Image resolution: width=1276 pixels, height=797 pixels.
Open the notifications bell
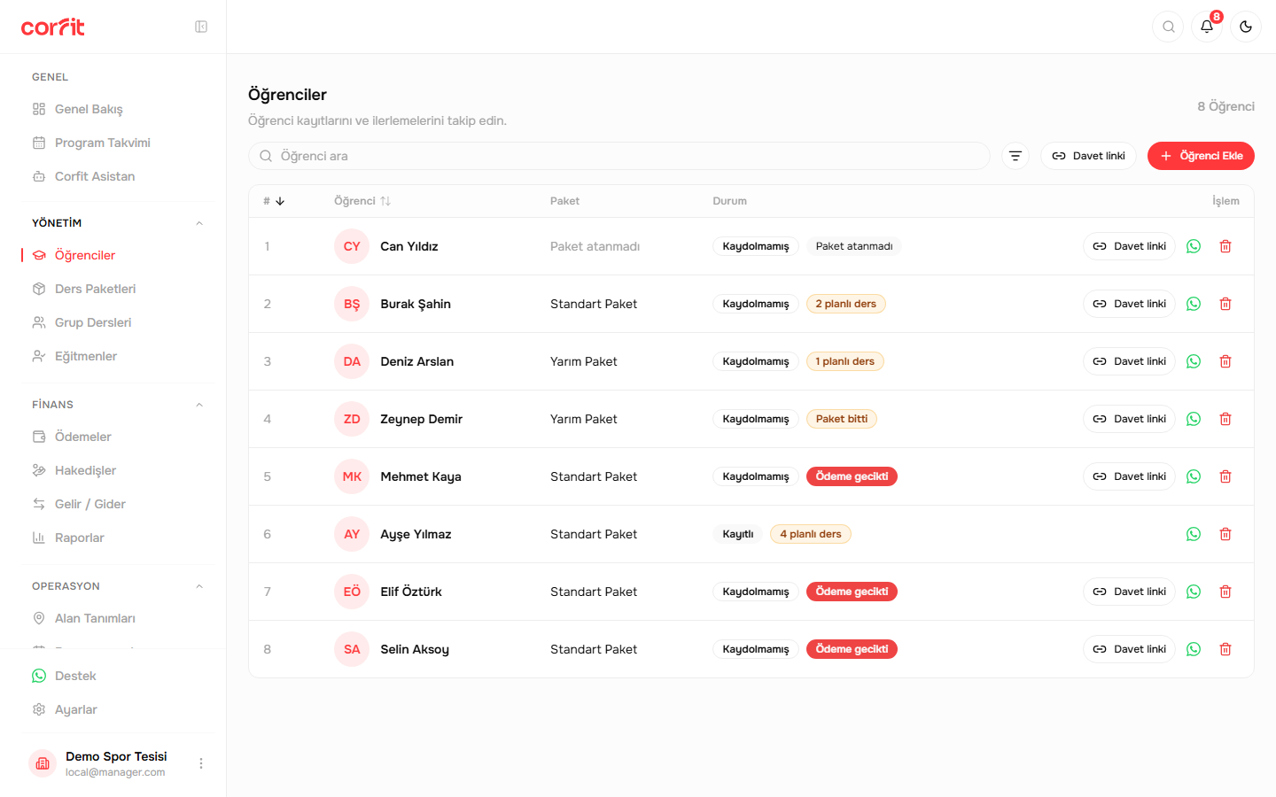tap(1207, 27)
